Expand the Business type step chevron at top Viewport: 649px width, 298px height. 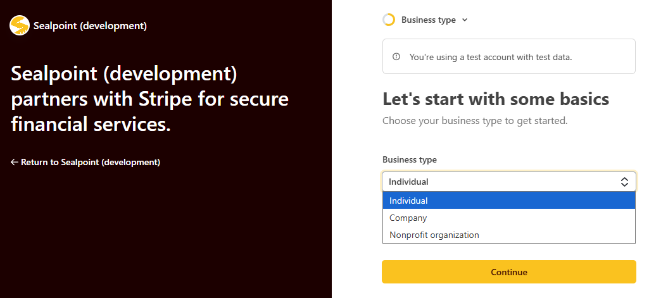(x=465, y=20)
